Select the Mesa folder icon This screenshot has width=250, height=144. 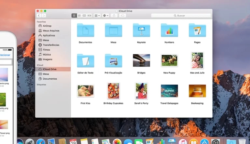[113, 30]
